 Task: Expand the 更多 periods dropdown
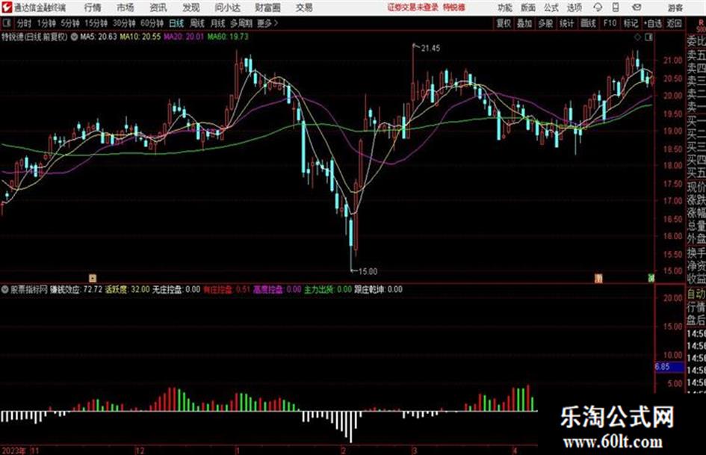click(267, 23)
